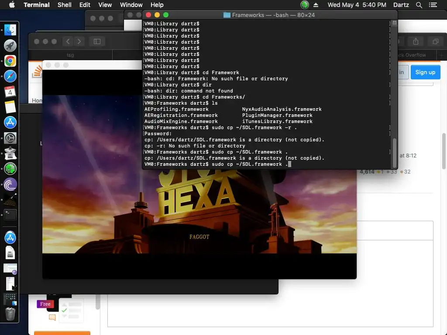Image resolution: width=447 pixels, height=335 pixels.
Task: Open Notes app in the Dock
Action: tap(10, 107)
